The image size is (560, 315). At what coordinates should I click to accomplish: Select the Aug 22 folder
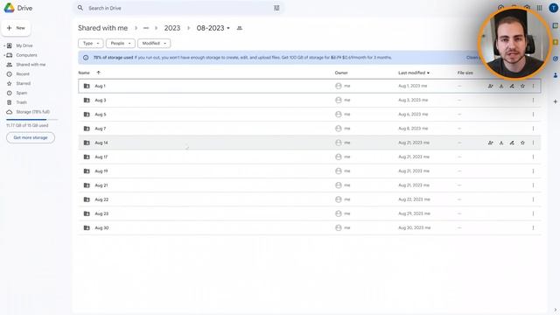tap(309, 199)
